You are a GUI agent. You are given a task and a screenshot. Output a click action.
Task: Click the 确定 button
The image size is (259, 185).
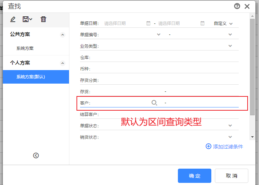pyautogui.click(x=195, y=176)
